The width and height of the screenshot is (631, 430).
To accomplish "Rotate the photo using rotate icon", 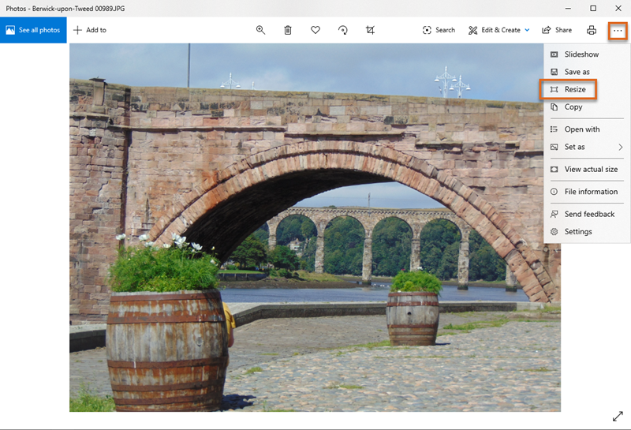I will point(343,30).
